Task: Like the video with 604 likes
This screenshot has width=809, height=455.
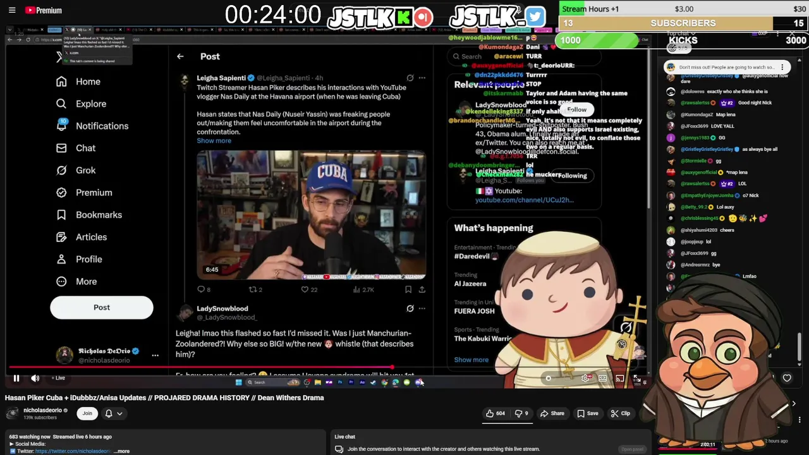Action: (x=495, y=413)
